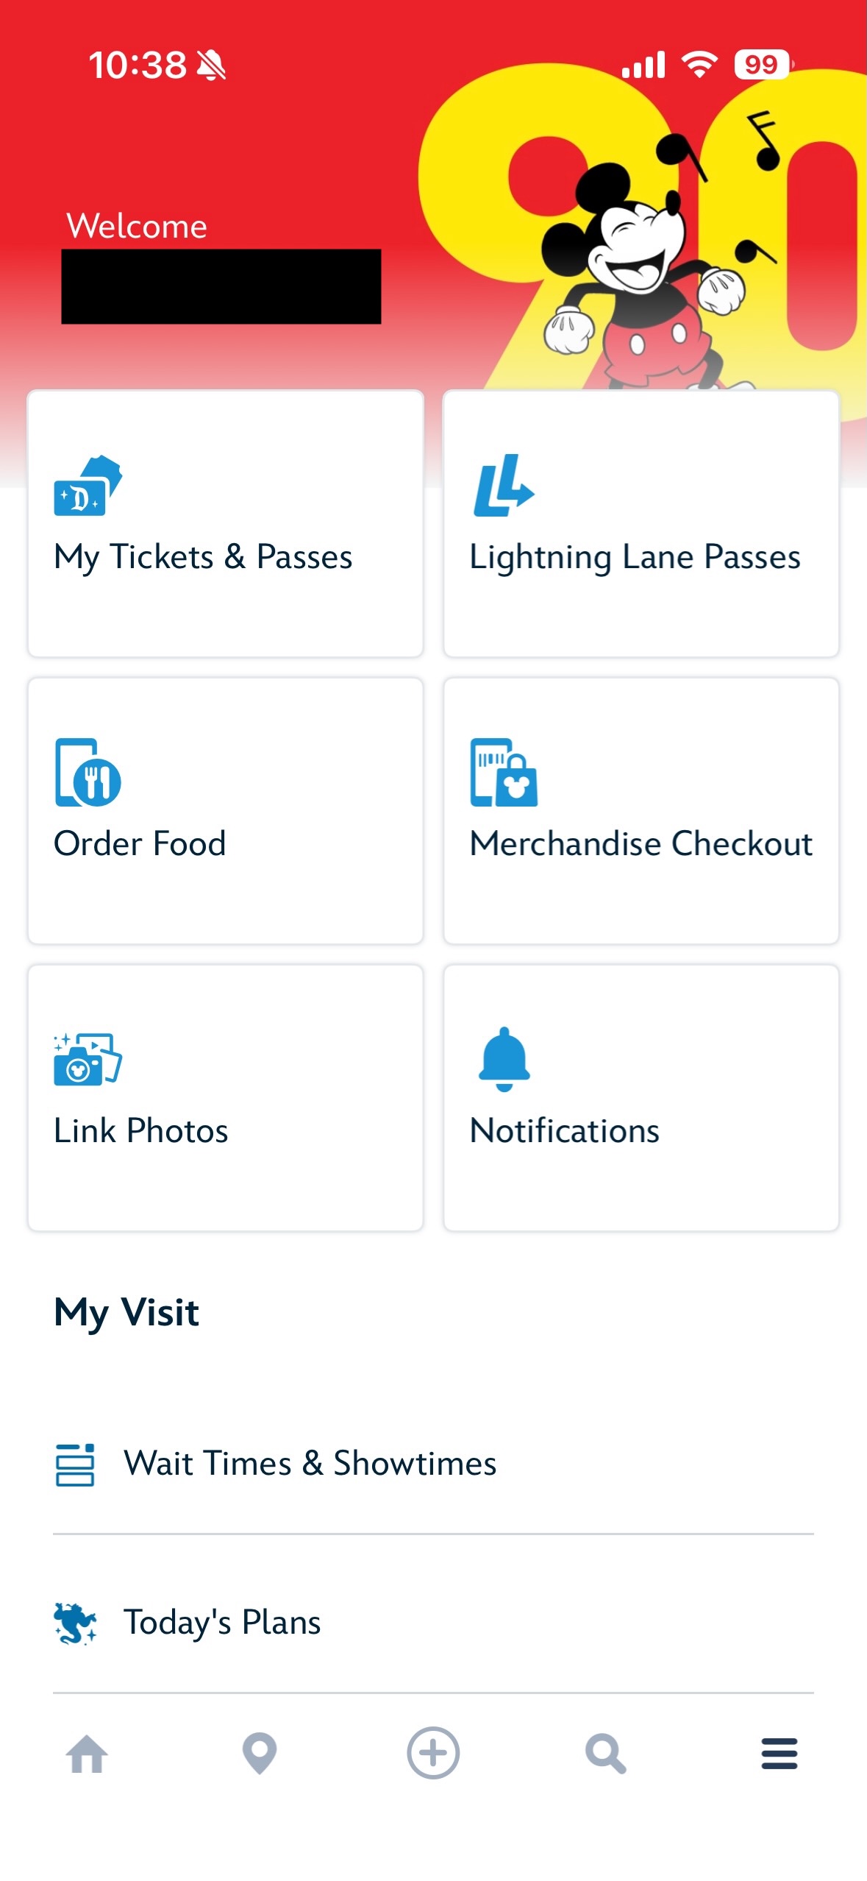Tap the My Tickets & Passes ticket icon
Screen dimensions: 867x1881
pyautogui.click(x=88, y=486)
